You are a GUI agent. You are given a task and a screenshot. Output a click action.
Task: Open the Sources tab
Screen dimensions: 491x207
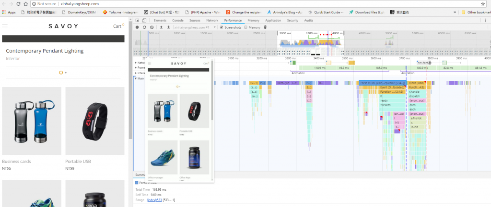[x=195, y=20]
